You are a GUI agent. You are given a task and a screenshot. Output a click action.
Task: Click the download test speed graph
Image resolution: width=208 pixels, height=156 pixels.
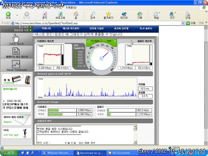[50, 55]
